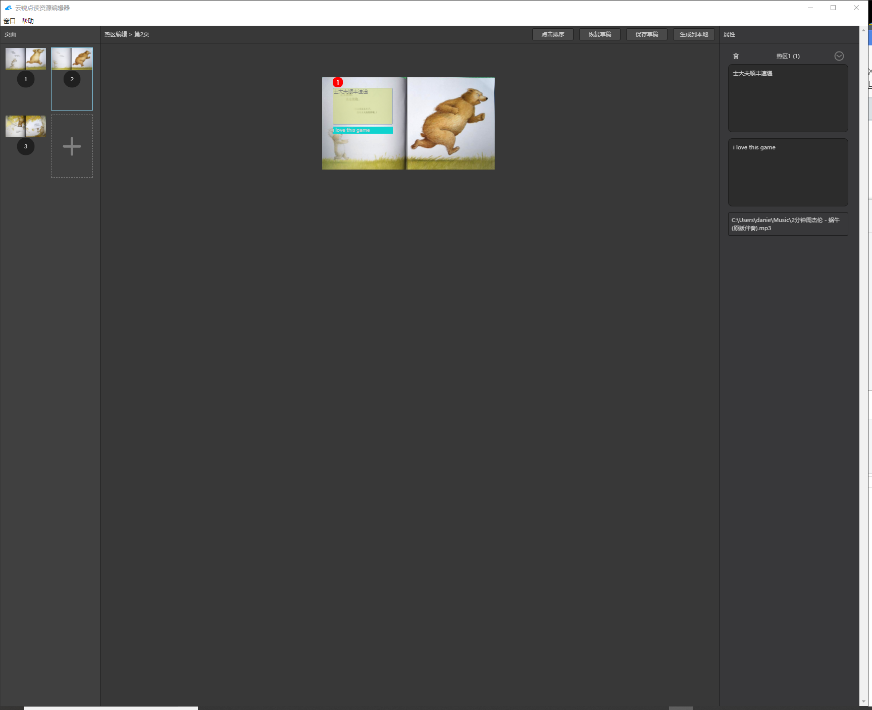Image resolution: width=872 pixels, height=710 pixels.
Task: Add a new page with plus icon
Action: (x=72, y=146)
